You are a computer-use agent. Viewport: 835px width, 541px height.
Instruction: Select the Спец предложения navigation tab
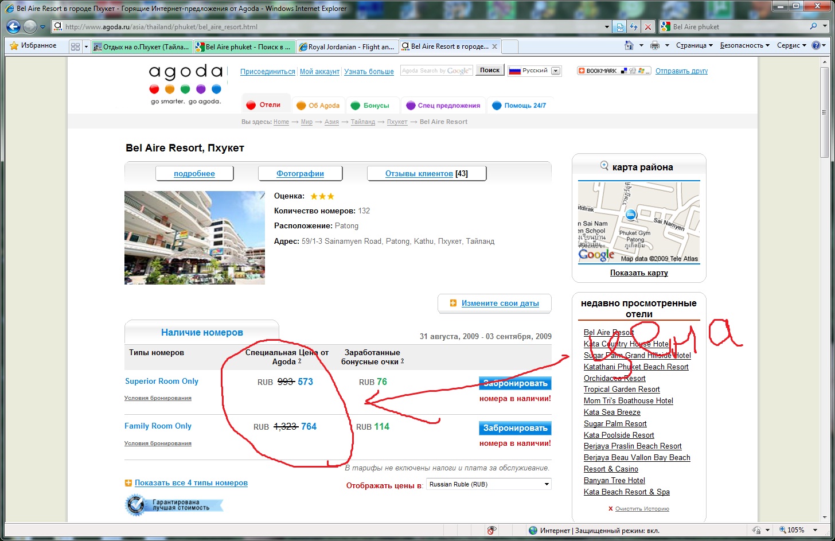443,105
